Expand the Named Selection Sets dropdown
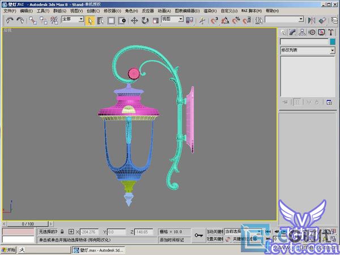340x255 pixels. (x=301, y=19)
